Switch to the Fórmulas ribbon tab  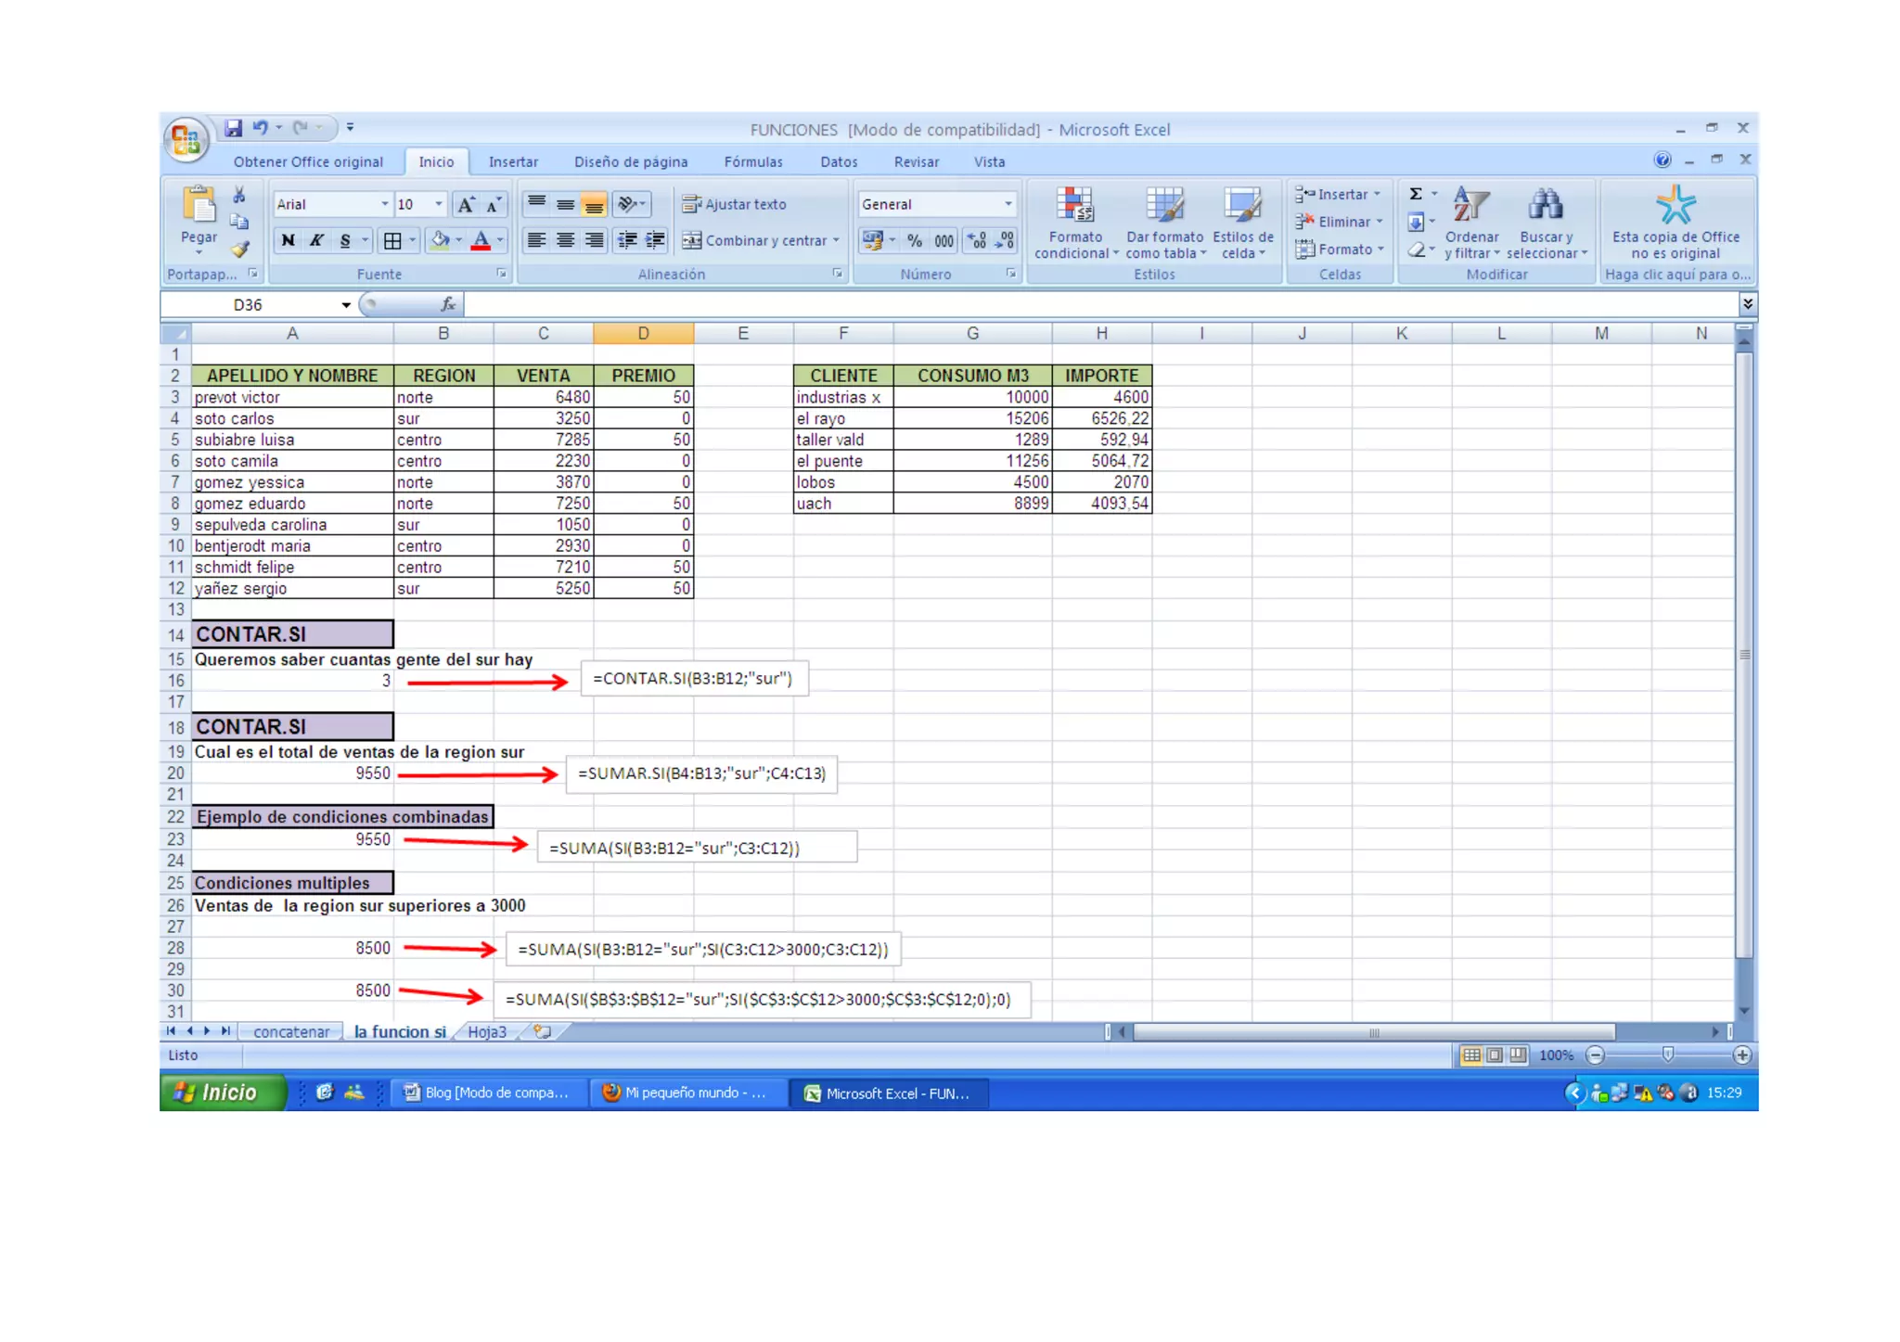[752, 161]
